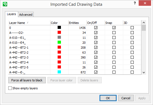Click the green application icon in title bar

5,4
